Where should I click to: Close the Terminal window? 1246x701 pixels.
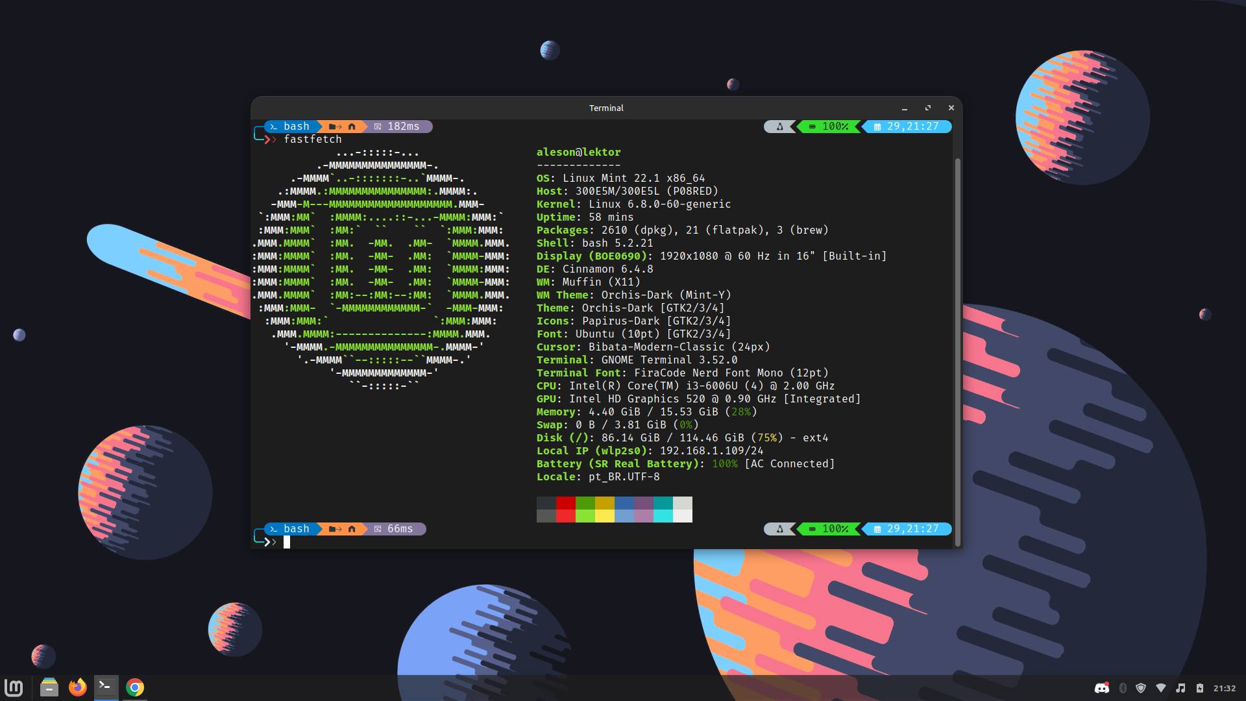click(x=951, y=108)
